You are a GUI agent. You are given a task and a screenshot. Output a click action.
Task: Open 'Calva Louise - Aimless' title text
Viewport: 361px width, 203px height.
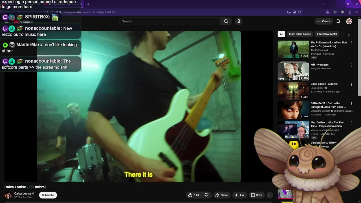coord(324,84)
